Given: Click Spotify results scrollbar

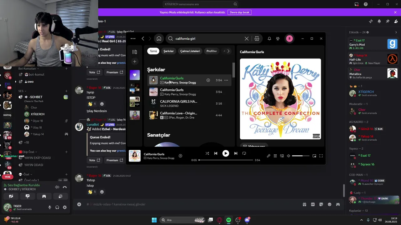Looking at the screenshot, I should click(x=233, y=70).
